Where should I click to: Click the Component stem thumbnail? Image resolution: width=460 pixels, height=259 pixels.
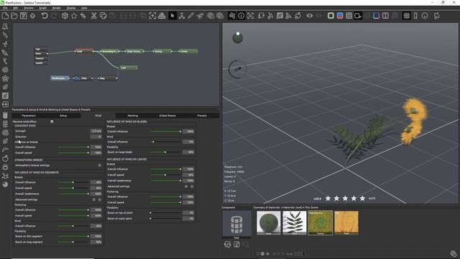point(236,224)
